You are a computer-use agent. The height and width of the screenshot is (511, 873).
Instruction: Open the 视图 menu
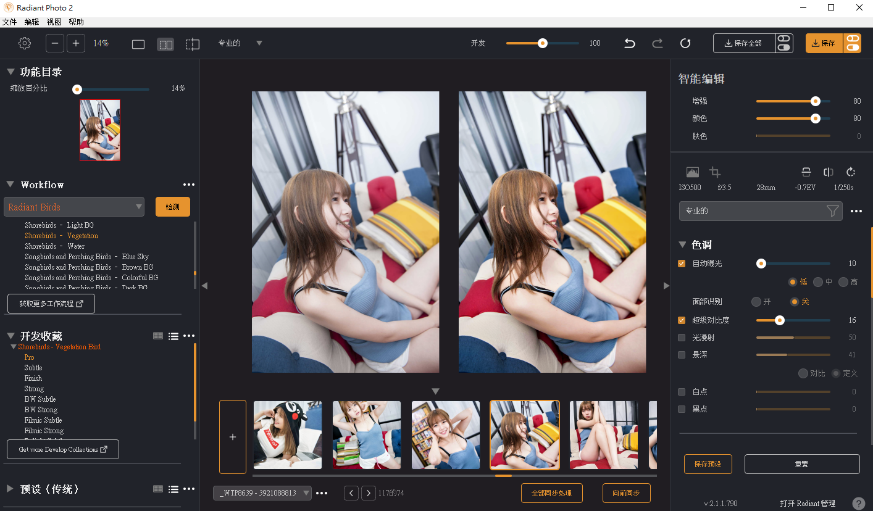[54, 22]
